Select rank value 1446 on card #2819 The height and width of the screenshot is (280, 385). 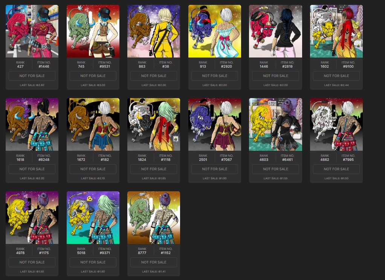pyautogui.click(x=264, y=67)
